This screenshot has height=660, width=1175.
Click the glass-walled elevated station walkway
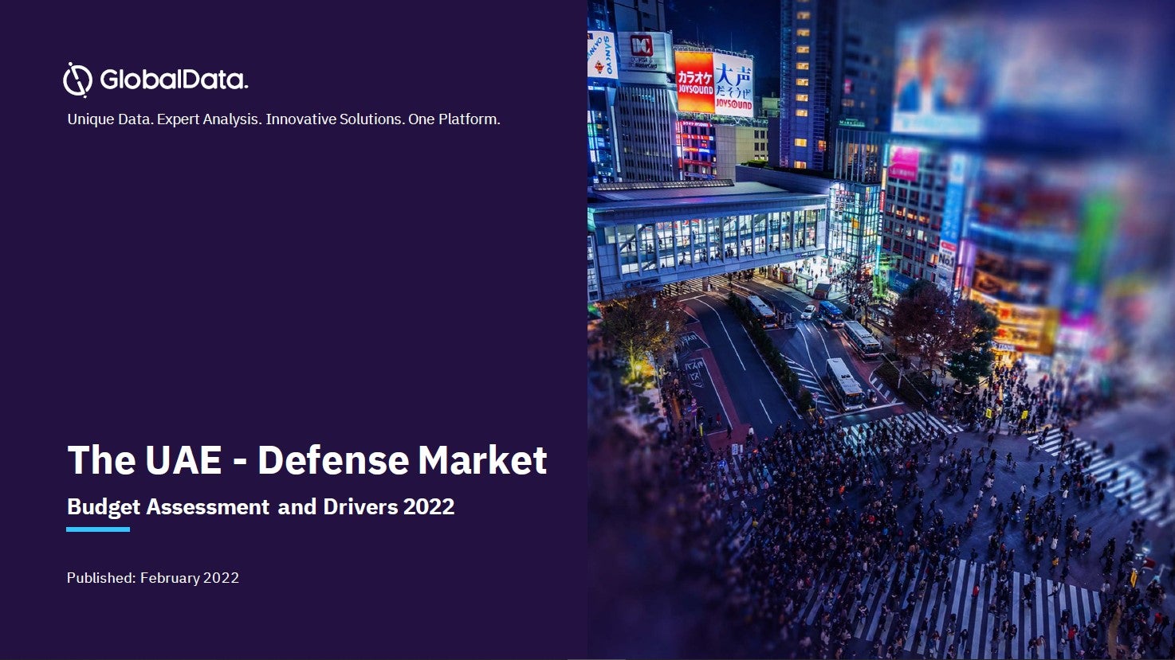pyautogui.click(x=709, y=239)
